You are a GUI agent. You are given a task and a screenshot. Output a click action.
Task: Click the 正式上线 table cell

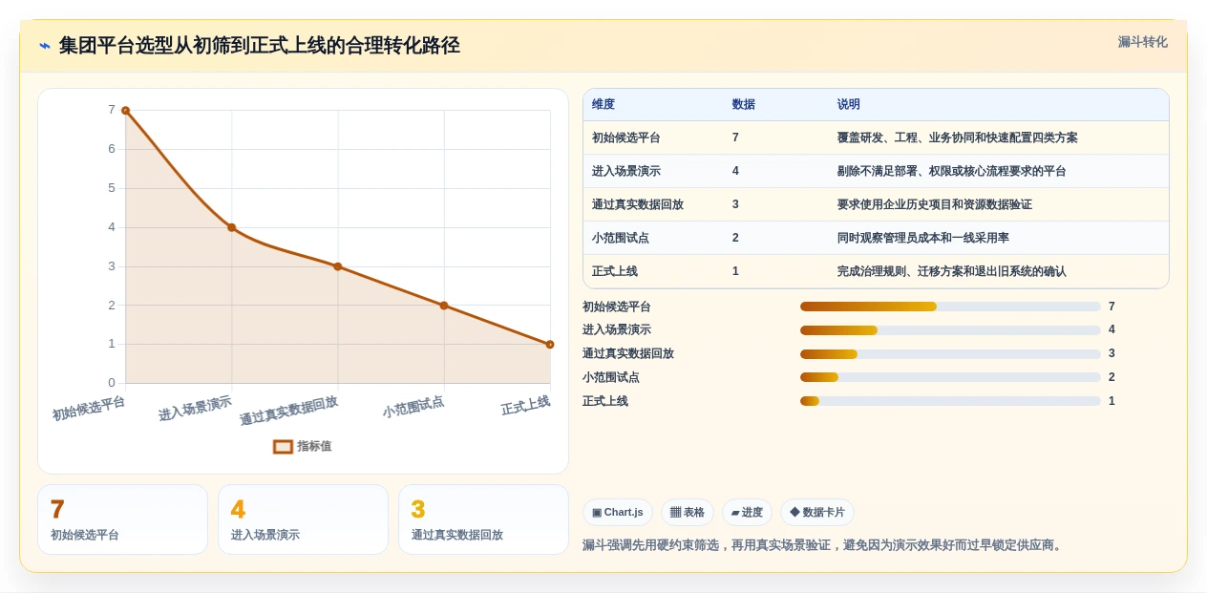pyautogui.click(x=615, y=271)
